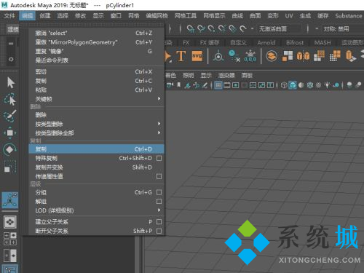364x273 pixels.
Task: Open option box for 传递属性值
Action: (159, 176)
